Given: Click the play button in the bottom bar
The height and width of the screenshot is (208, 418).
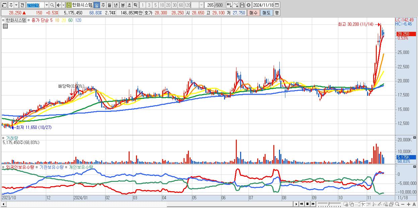Looking at the screenshot, I should [x=296, y=204].
